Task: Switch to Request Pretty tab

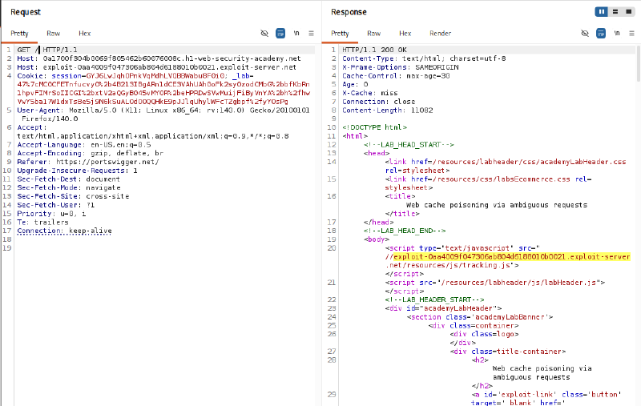Action: tap(19, 34)
